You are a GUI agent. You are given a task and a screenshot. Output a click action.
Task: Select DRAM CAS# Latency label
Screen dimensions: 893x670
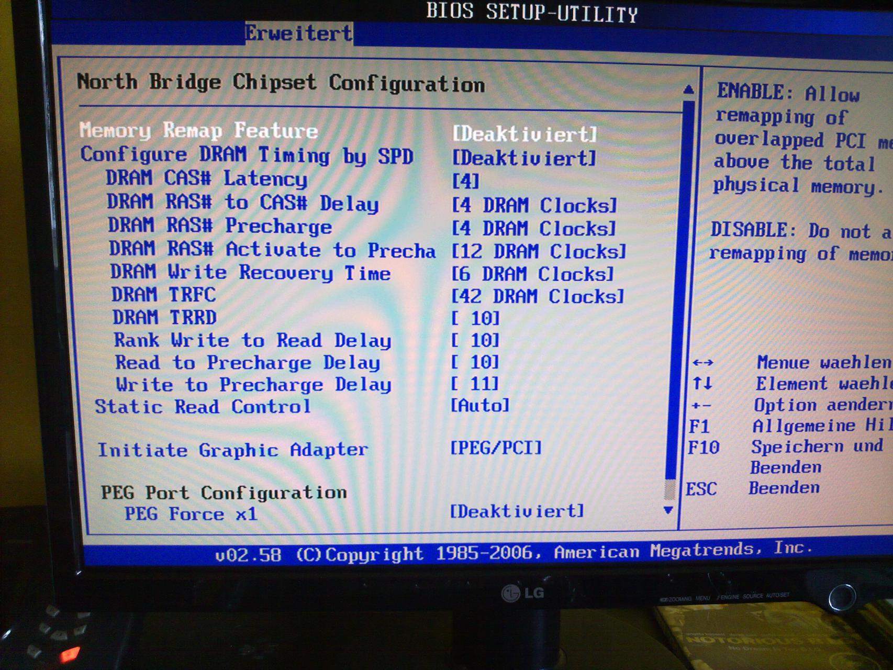(x=207, y=178)
